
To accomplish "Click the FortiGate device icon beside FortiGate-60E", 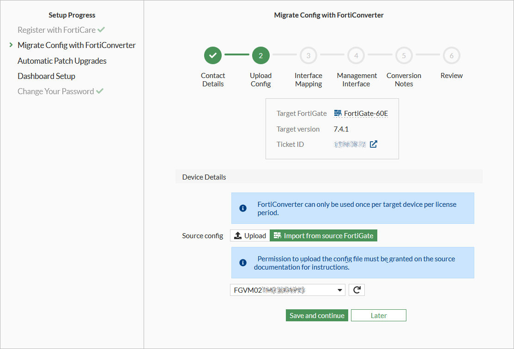I will pyautogui.click(x=337, y=113).
